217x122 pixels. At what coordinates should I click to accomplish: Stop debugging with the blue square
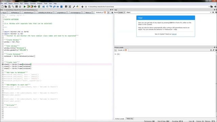pyautogui.click(x=61, y=7)
